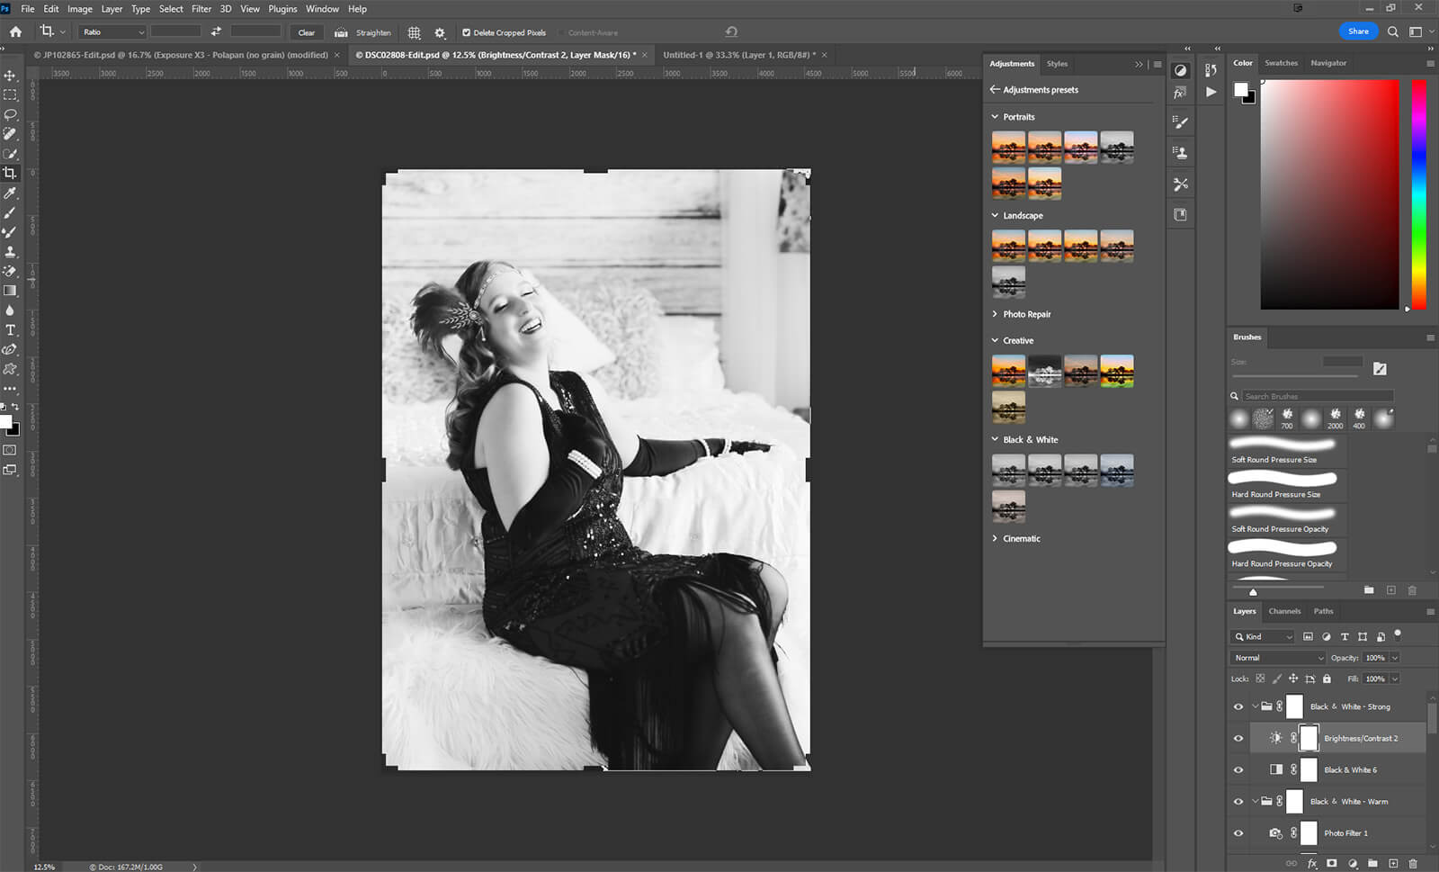Click the Search magnifier icon
Image resolution: width=1439 pixels, height=872 pixels.
[x=1392, y=31]
